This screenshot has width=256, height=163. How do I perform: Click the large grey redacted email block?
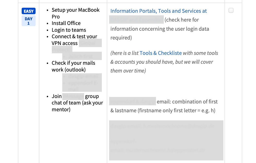tap(166, 140)
